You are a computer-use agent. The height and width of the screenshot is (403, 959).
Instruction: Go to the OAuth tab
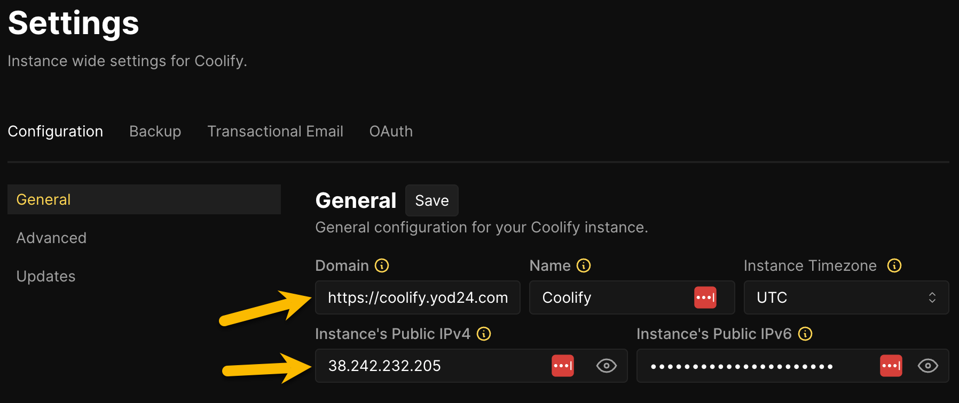coord(391,131)
